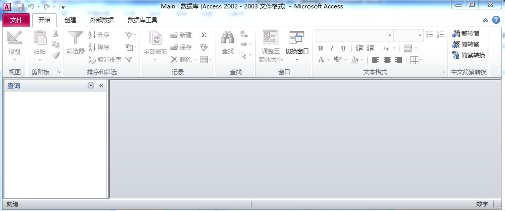Click the fill color bucket icon

(354, 60)
